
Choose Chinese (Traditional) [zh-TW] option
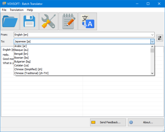pos(82,73)
